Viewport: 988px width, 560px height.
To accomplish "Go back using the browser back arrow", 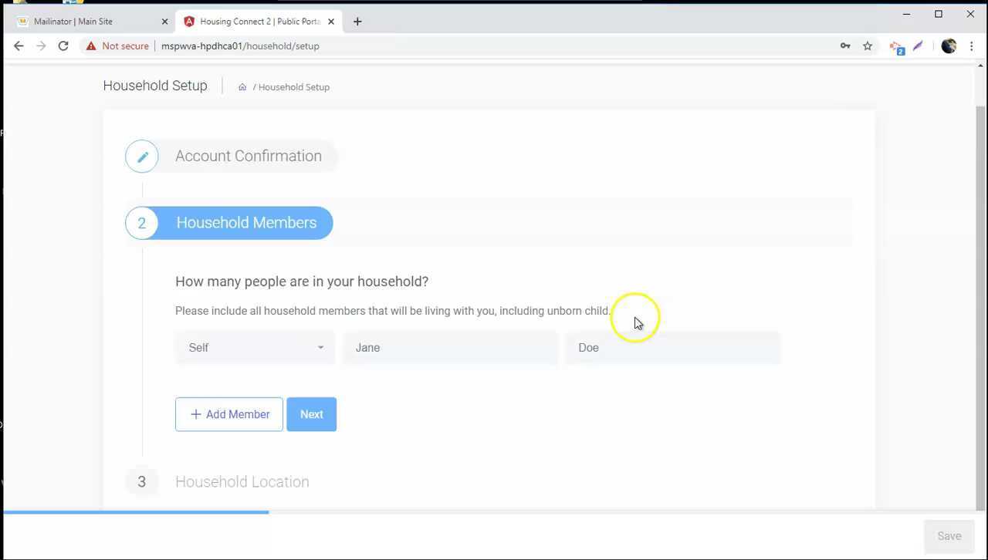I will (19, 46).
